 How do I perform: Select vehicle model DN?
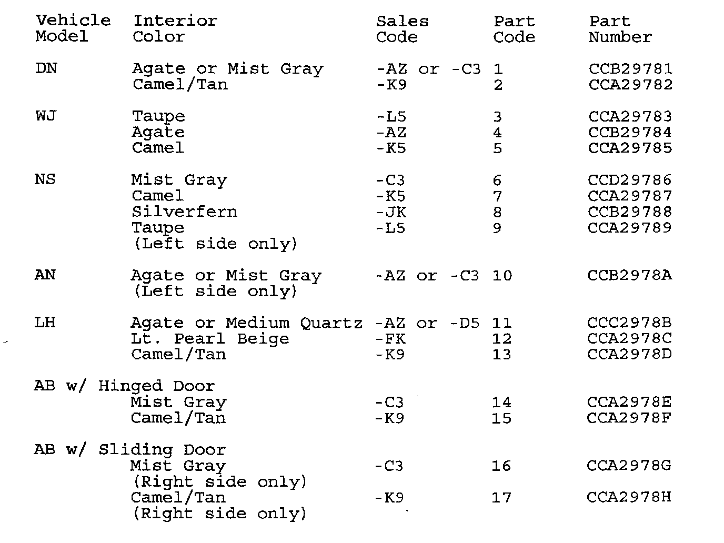(46, 68)
